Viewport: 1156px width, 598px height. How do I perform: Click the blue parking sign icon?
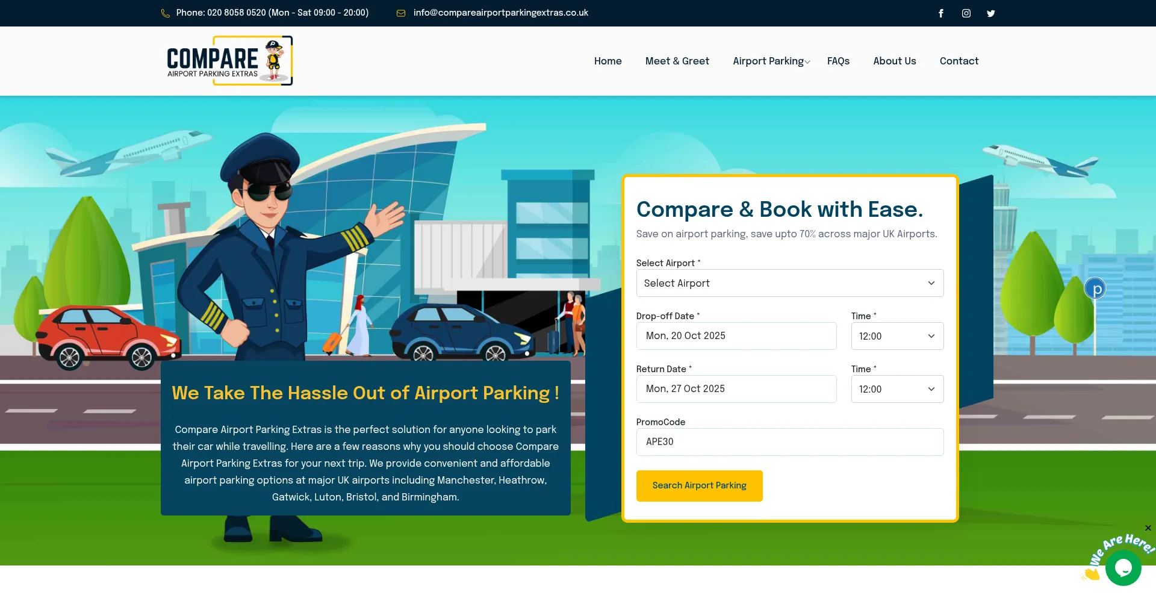pos(1095,289)
